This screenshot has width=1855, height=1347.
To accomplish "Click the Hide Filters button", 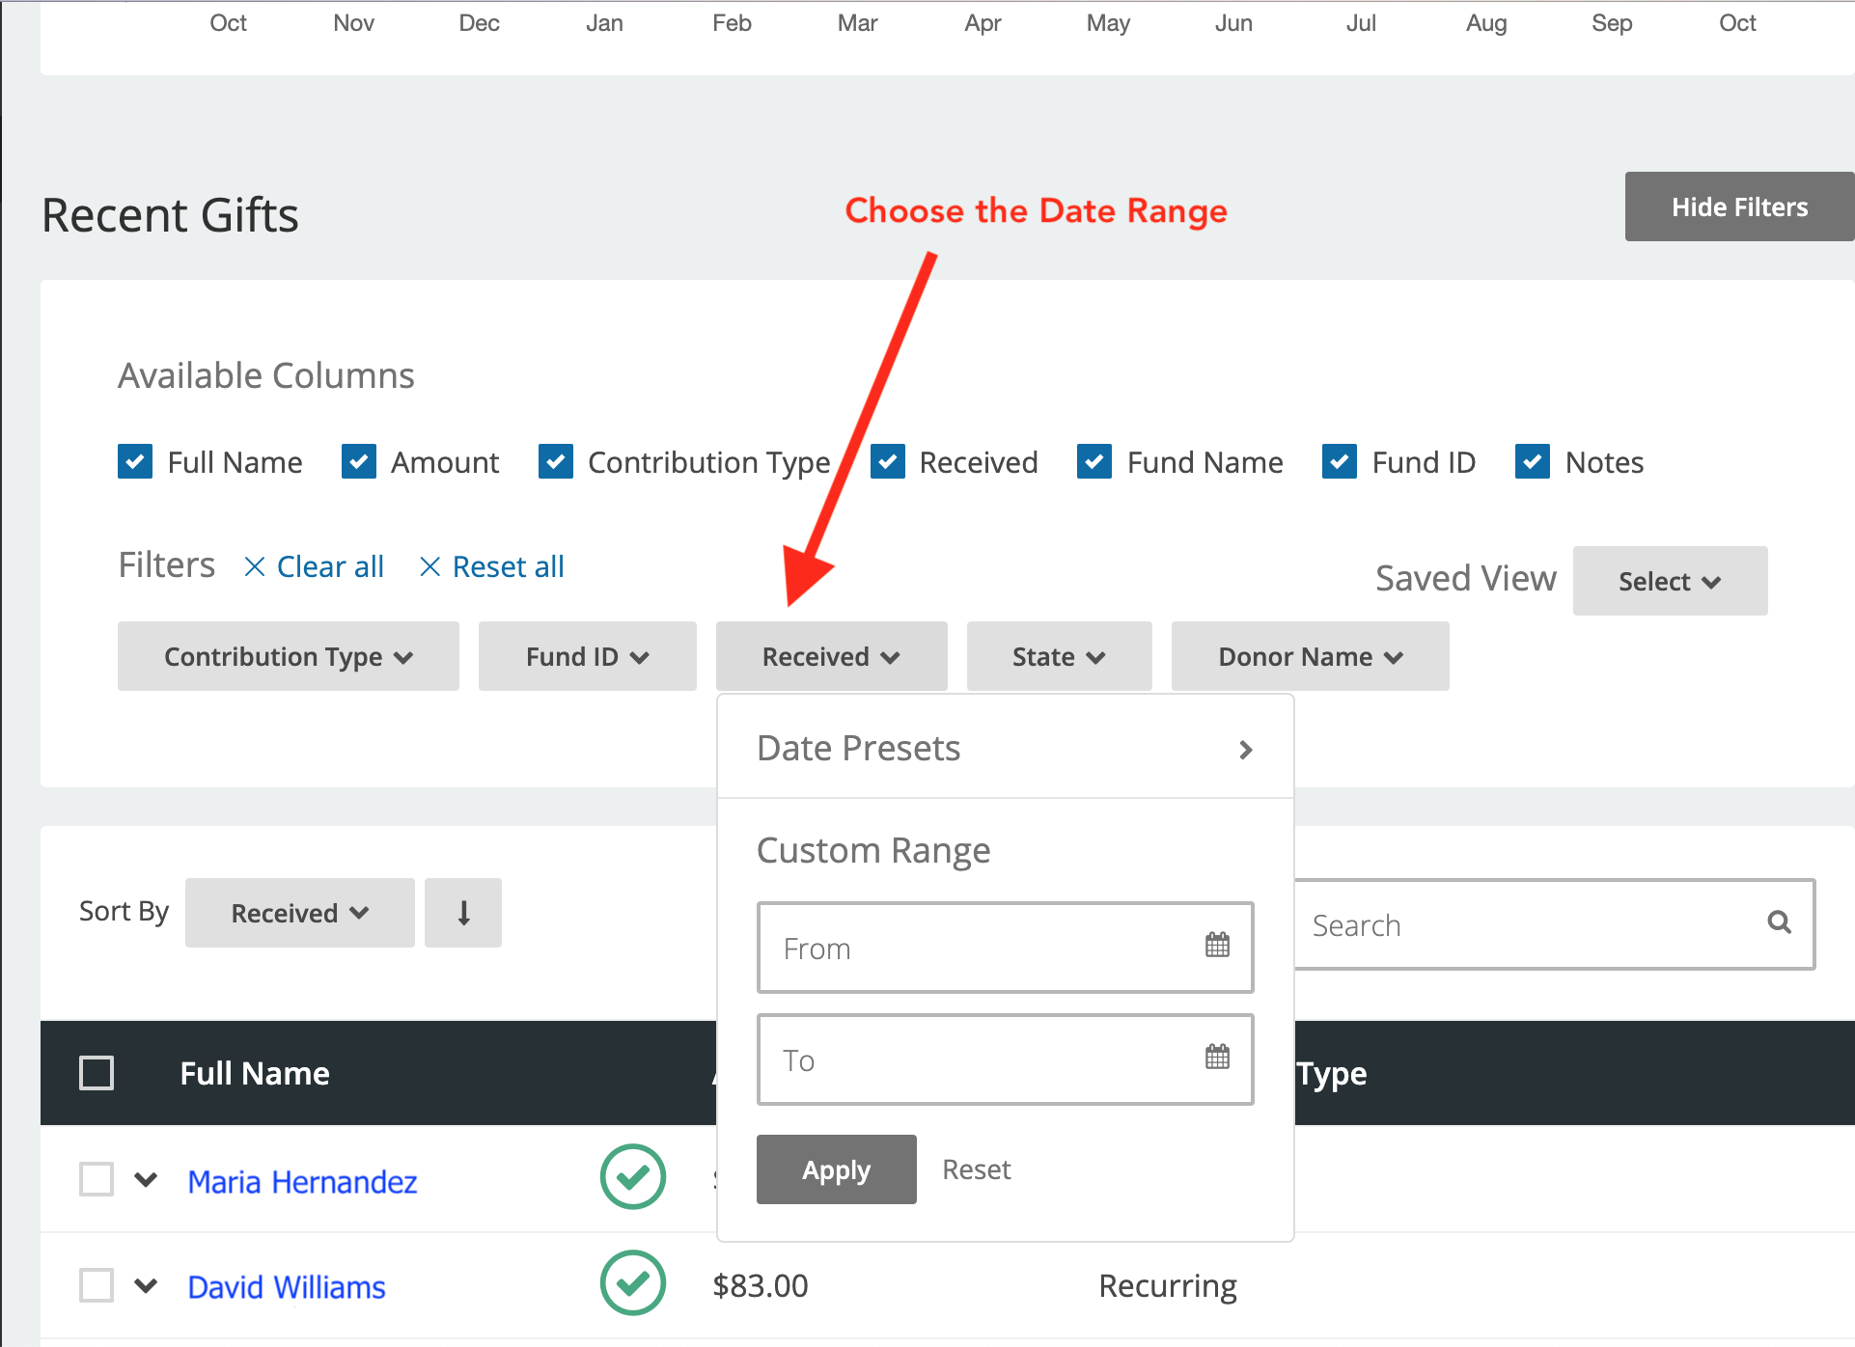I will point(1739,207).
